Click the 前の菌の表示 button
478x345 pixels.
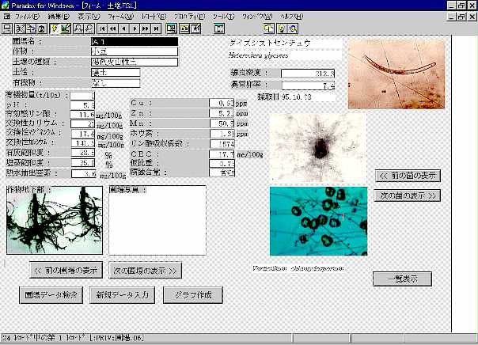(x=408, y=176)
